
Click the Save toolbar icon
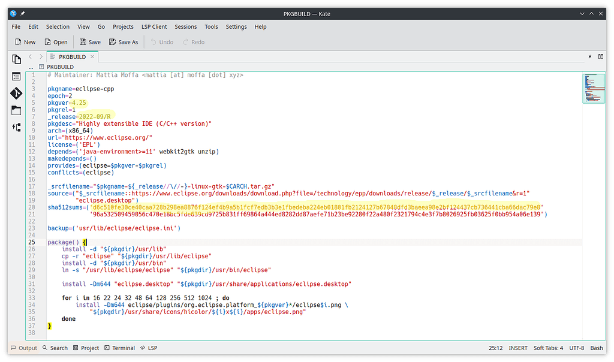pyautogui.click(x=89, y=42)
